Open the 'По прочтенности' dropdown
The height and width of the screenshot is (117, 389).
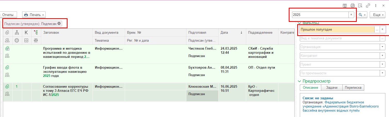click(x=383, y=73)
